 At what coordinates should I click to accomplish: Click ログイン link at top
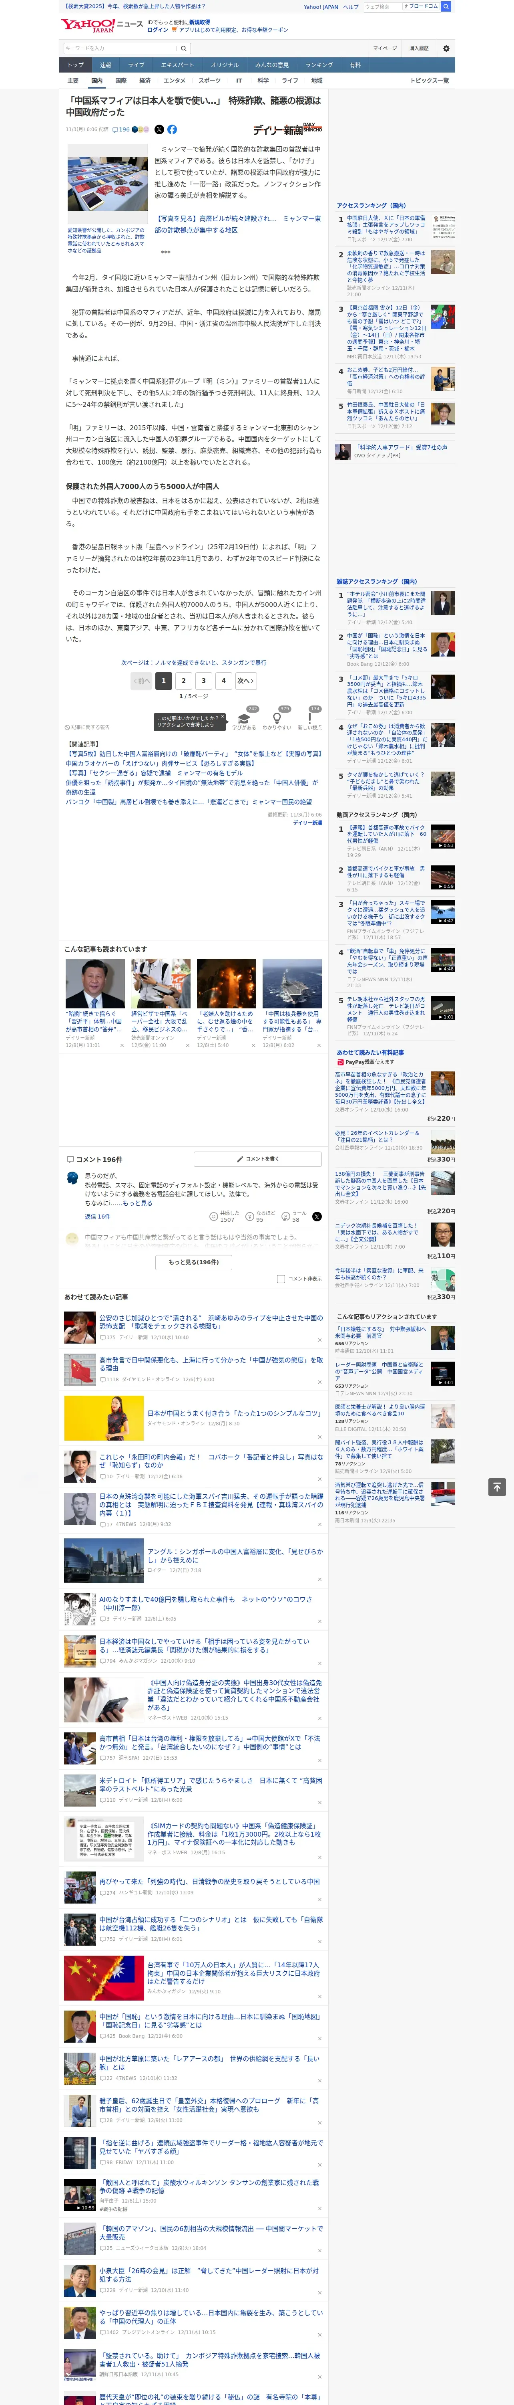[158, 30]
